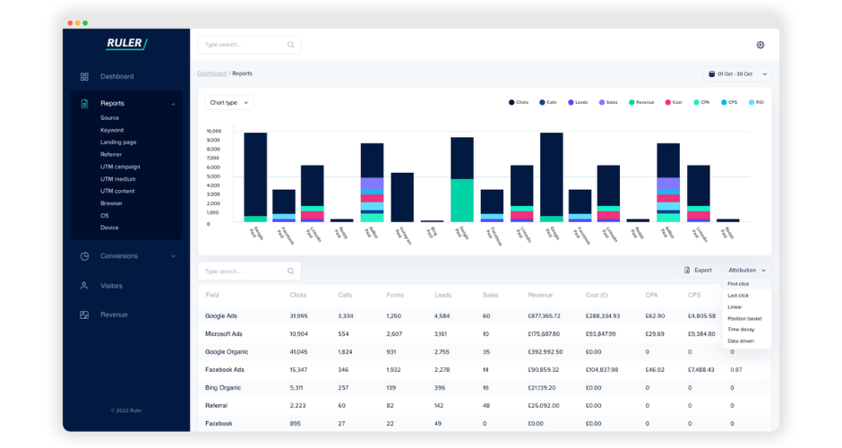The width and height of the screenshot is (842, 448).
Task: Toggle the CPA legend series
Action: [x=701, y=102]
